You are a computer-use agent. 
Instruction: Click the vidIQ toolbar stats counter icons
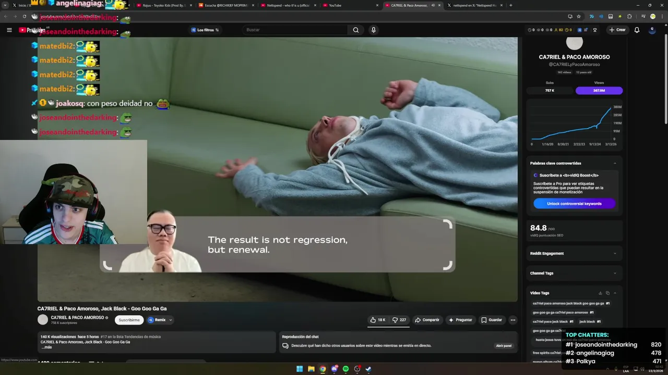(x=550, y=30)
